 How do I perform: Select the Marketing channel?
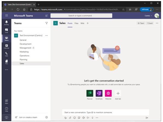24,52
